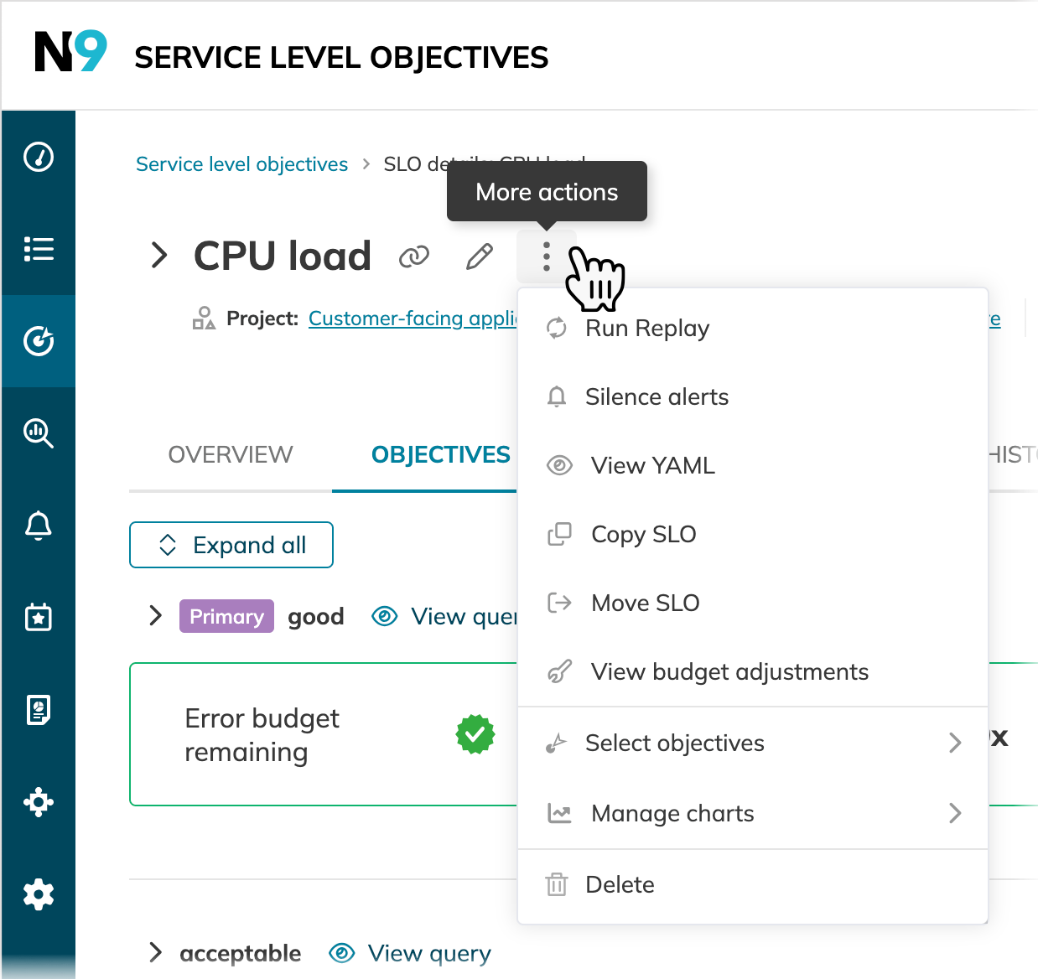Expand the acceptable objective row
1038x979 pixels.
[155, 953]
